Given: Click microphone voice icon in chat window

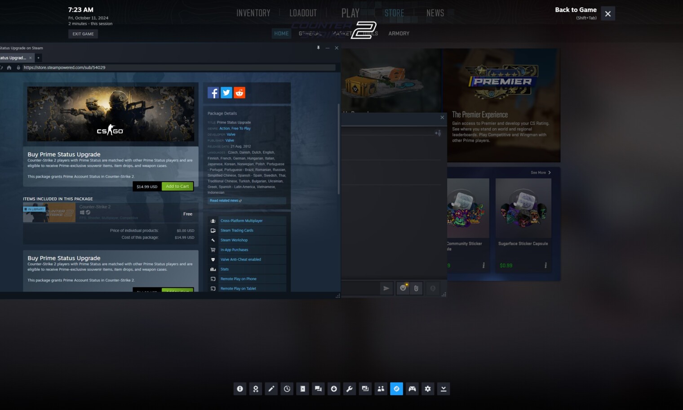Looking at the screenshot, I should [x=433, y=288].
